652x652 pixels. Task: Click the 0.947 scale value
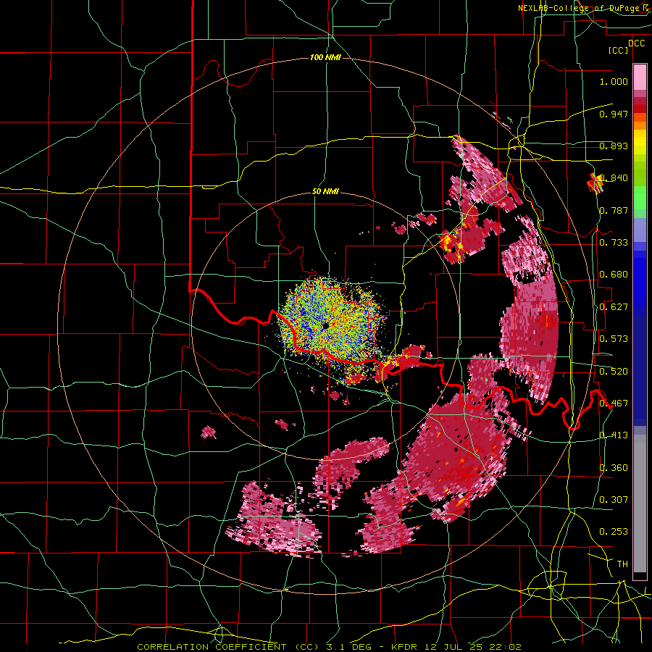click(614, 114)
